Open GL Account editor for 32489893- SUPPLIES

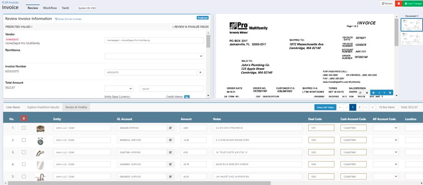[170, 164]
